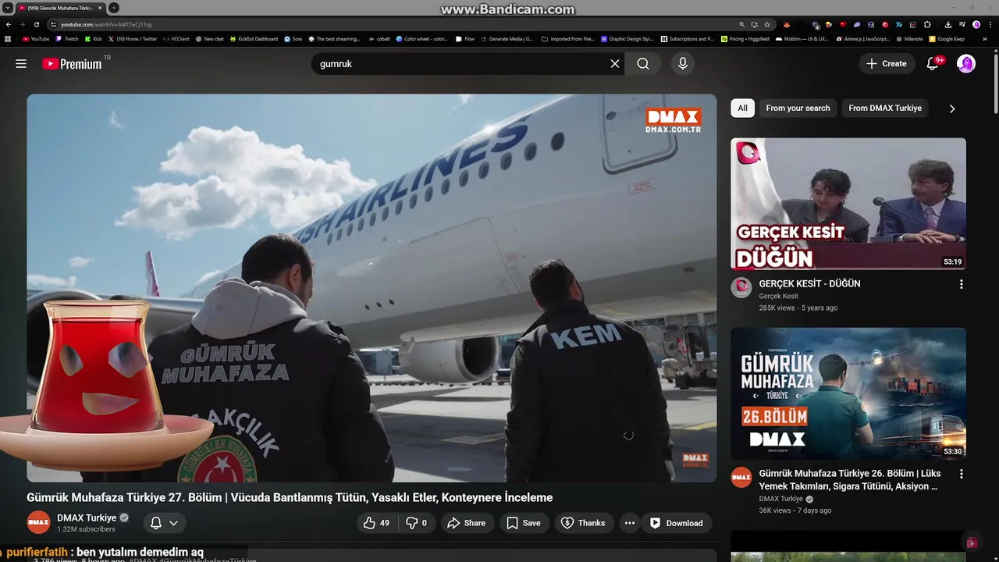Click the main video player
The height and width of the screenshot is (562, 999).
372,288
